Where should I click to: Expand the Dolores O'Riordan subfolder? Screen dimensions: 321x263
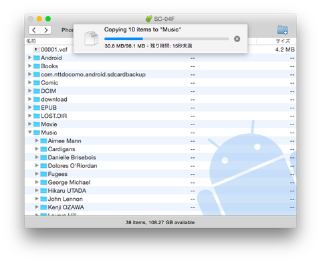click(x=37, y=165)
